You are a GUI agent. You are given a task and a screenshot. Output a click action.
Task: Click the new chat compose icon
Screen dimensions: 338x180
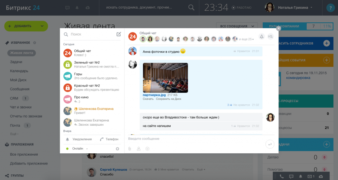[118, 34]
